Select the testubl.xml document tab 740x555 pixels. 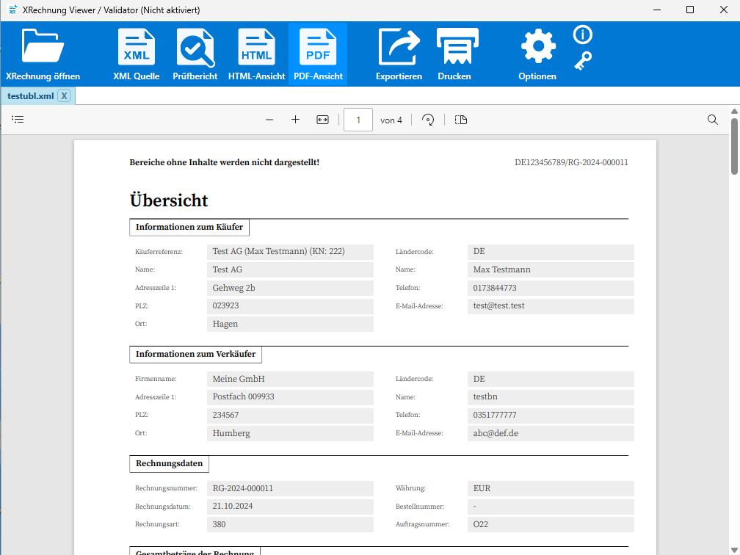click(30, 96)
